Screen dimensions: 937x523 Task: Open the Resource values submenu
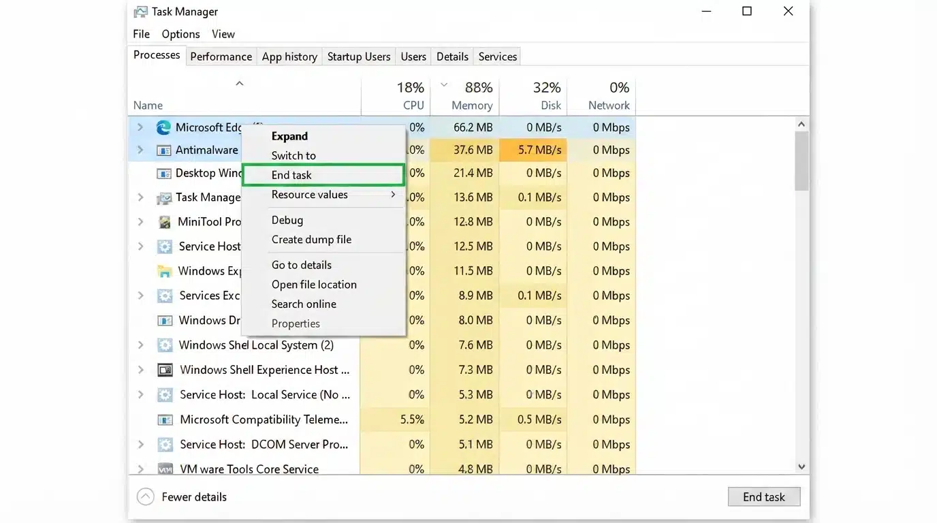[x=323, y=195]
